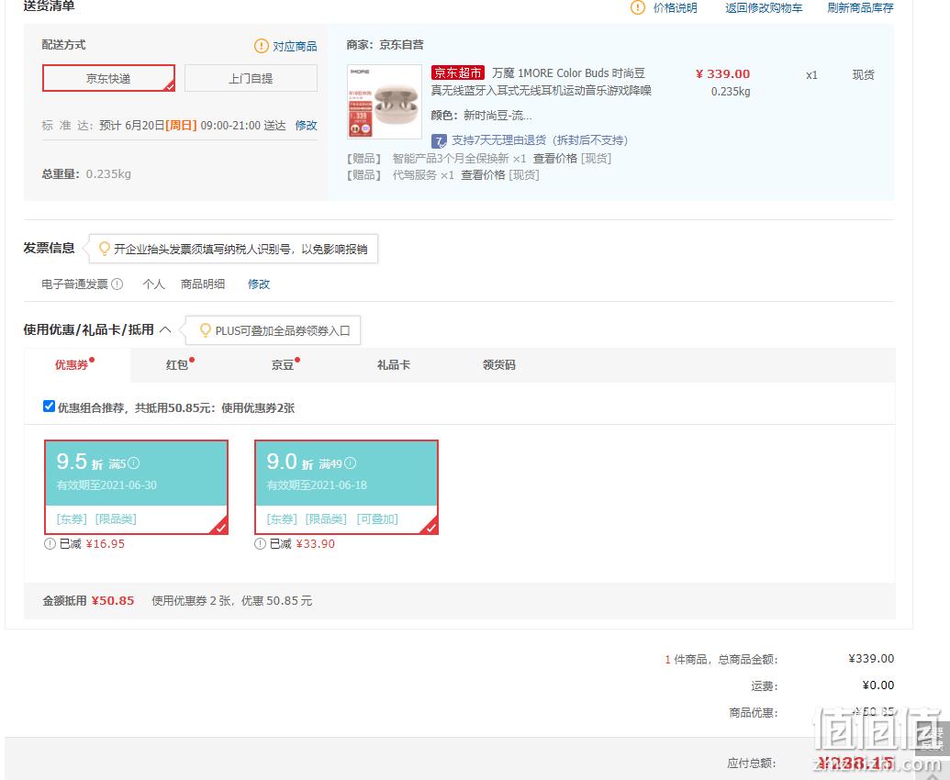The height and width of the screenshot is (780, 950).
Task: Click the 有效期至2021-06-18 text
Action: click(317, 485)
